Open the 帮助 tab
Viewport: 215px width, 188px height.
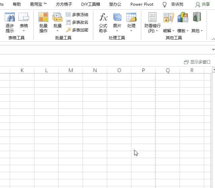tap(17, 4)
